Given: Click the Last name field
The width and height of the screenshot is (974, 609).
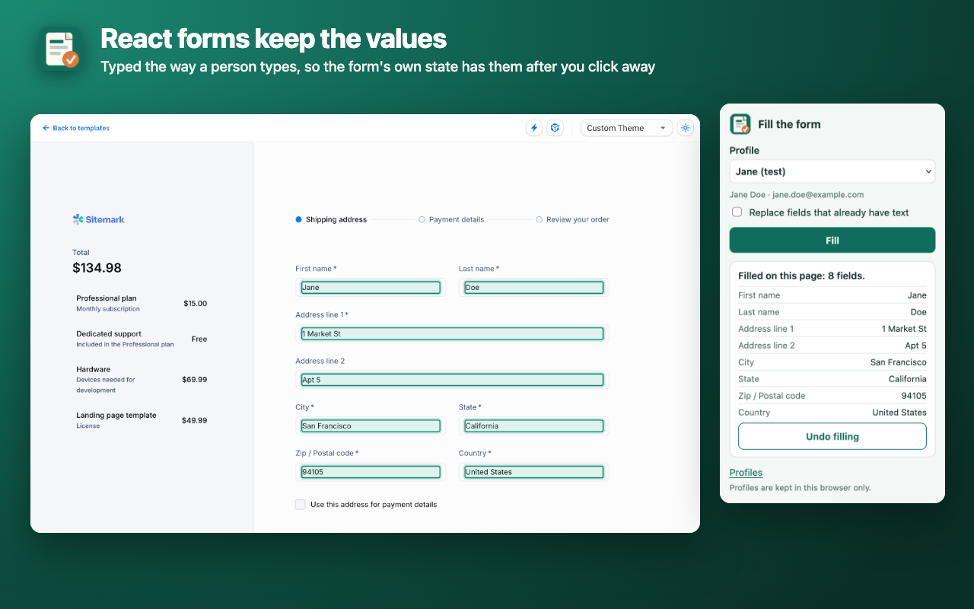Looking at the screenshot, I should pyautogui.click(x=534, y=287).
